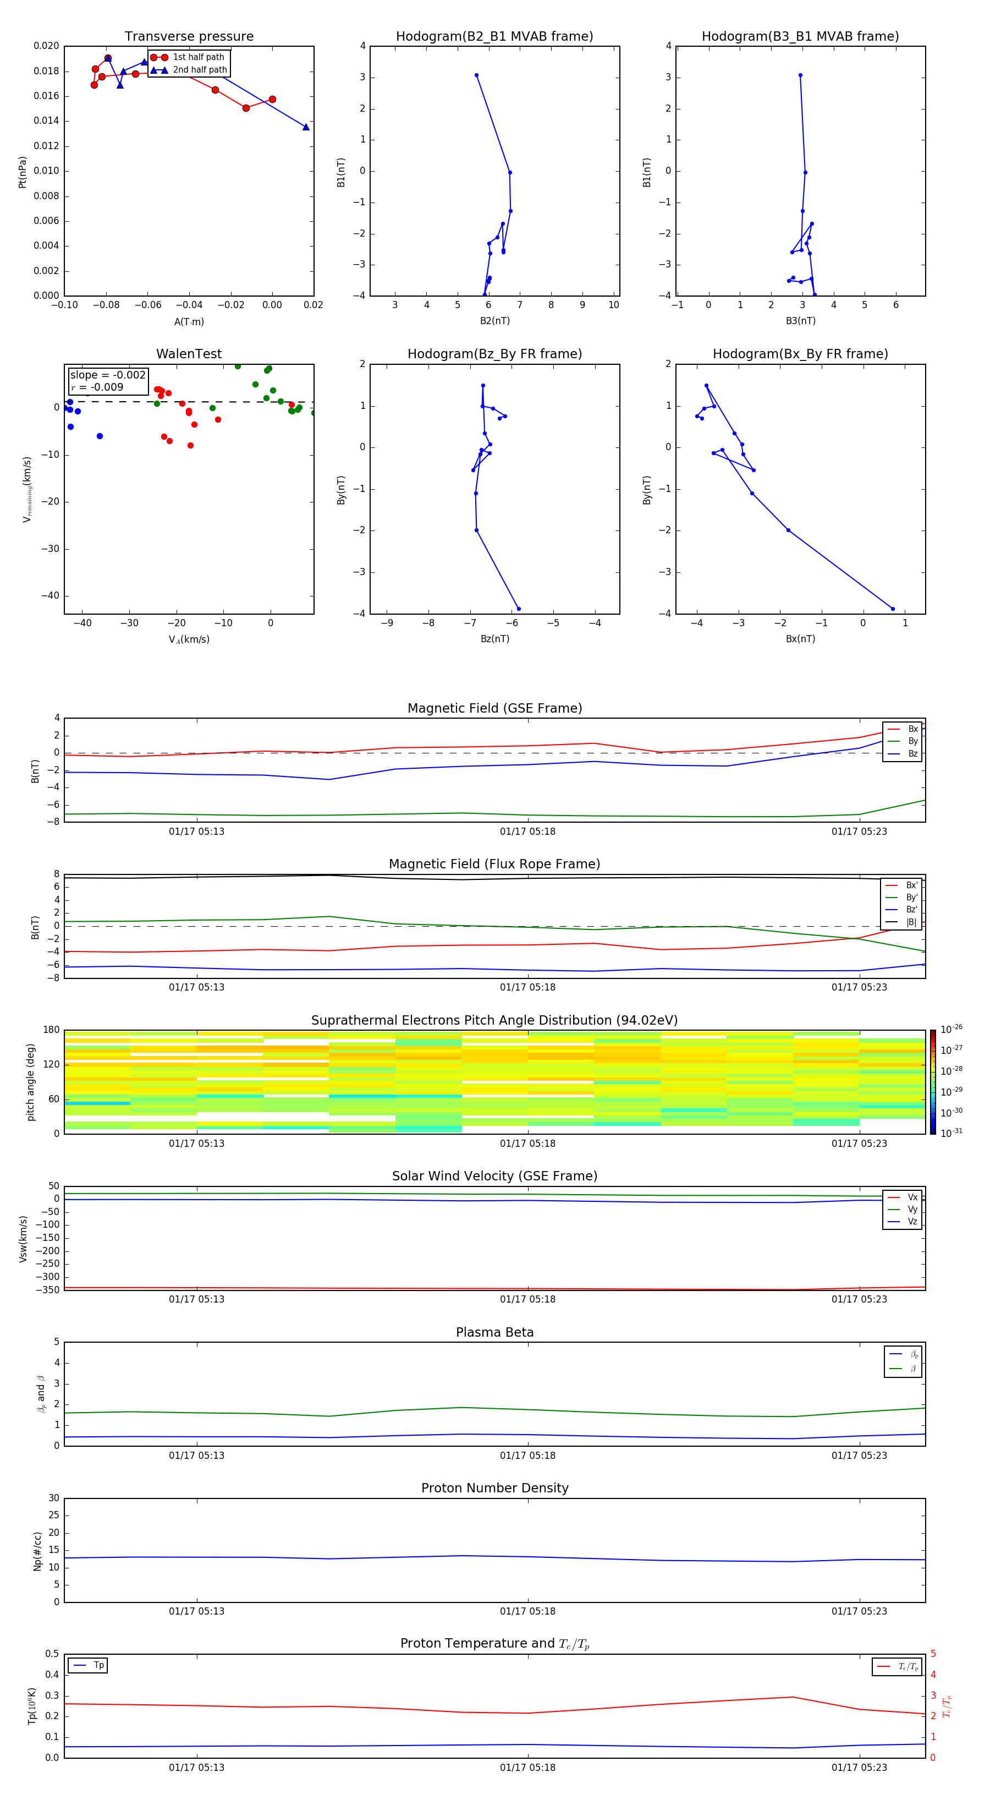Image resolution: width=990 pixels, height=1816 pixels.
Task: Click the Suprathermal Electrons Pitch Angle Distribution title
Action: 494,1021
